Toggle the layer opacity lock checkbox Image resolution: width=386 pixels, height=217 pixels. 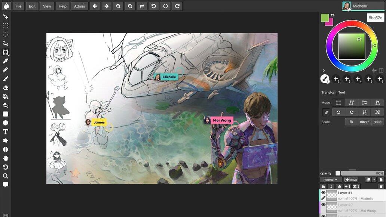coord(338,173)
